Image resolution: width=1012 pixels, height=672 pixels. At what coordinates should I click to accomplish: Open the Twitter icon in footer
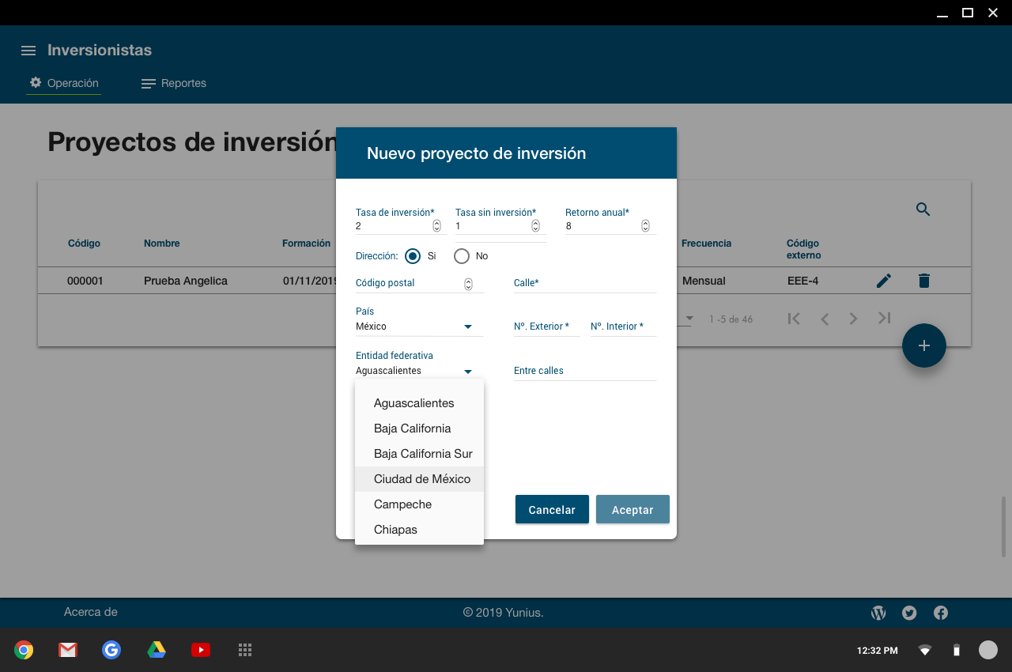point(909,613)
